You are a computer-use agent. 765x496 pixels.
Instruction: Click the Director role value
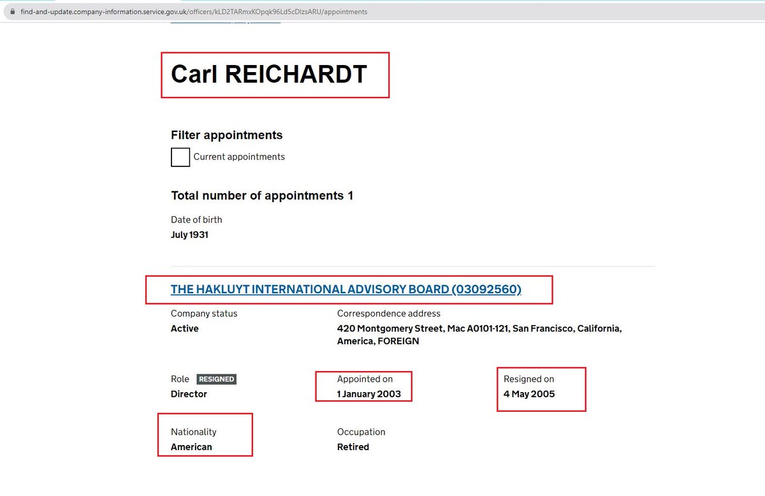(189, 394)
